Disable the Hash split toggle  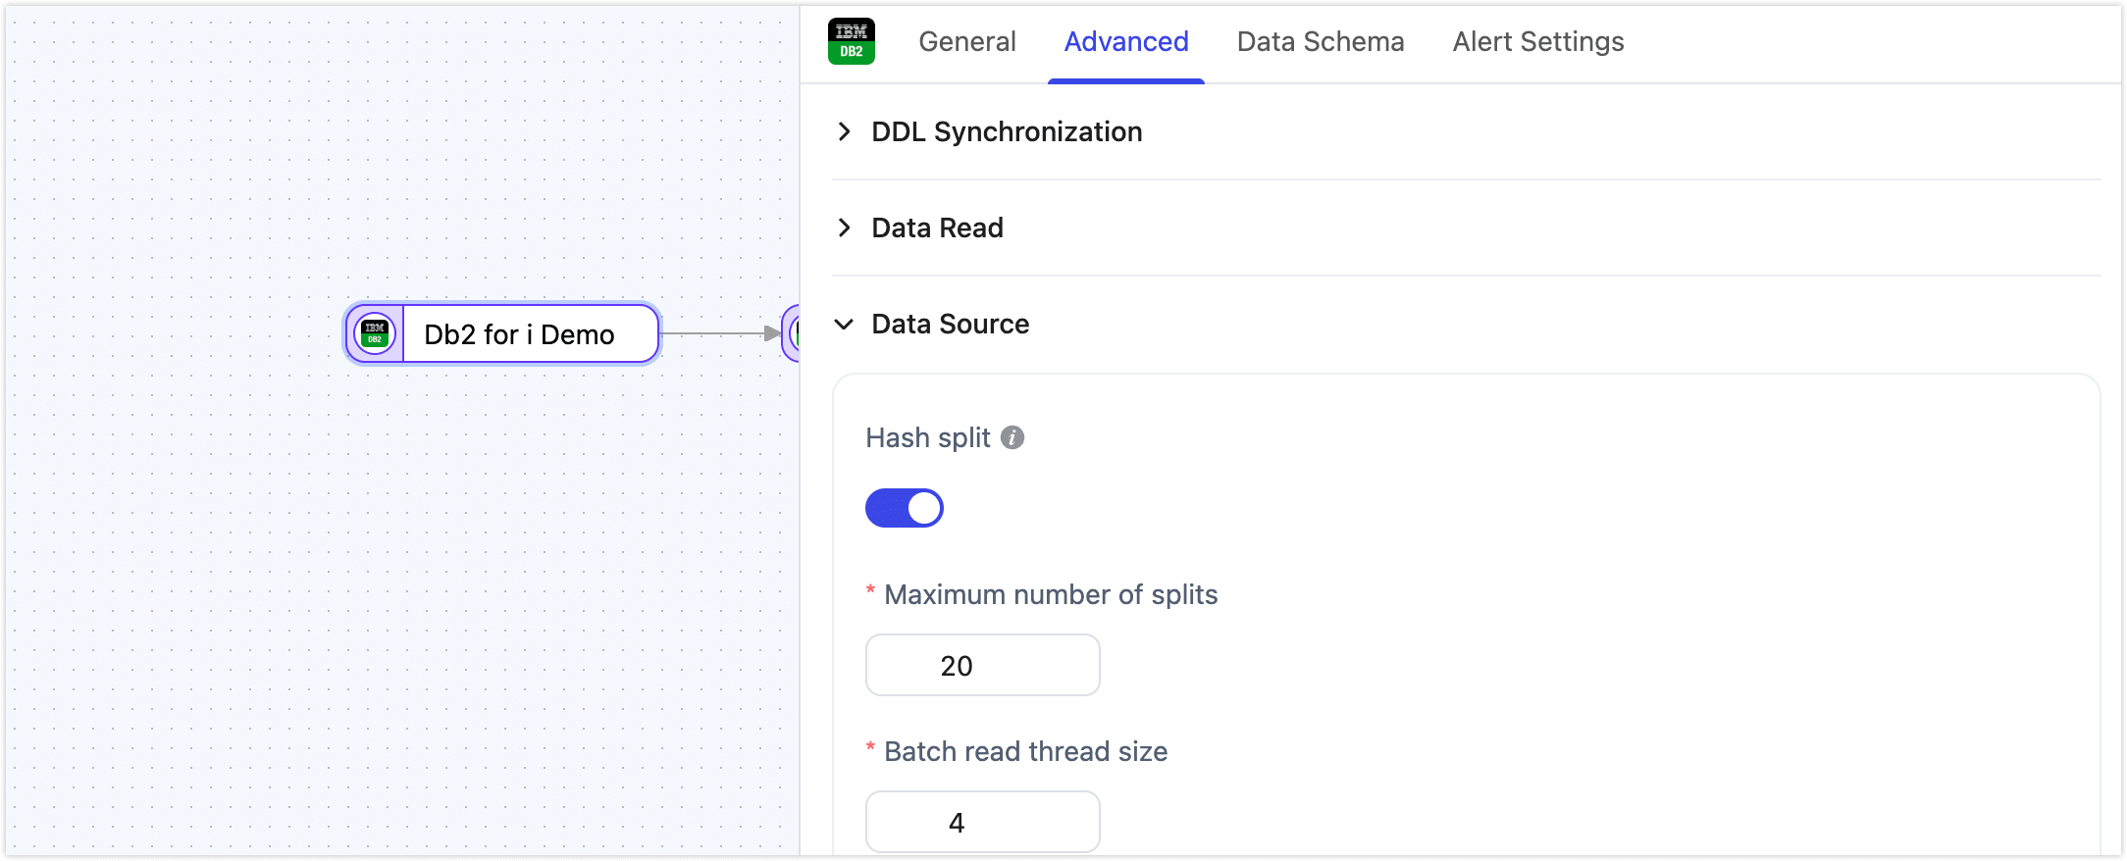coord(904,508)
